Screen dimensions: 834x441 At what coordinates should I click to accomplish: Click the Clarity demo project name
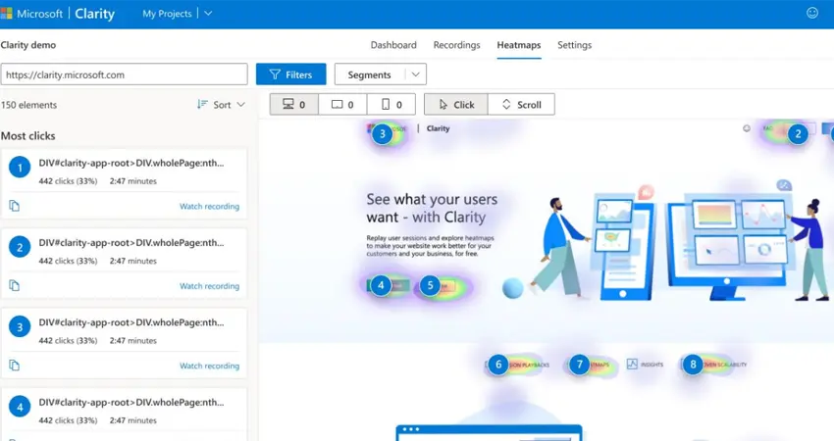pyautogui.click(x=28, y=45)
